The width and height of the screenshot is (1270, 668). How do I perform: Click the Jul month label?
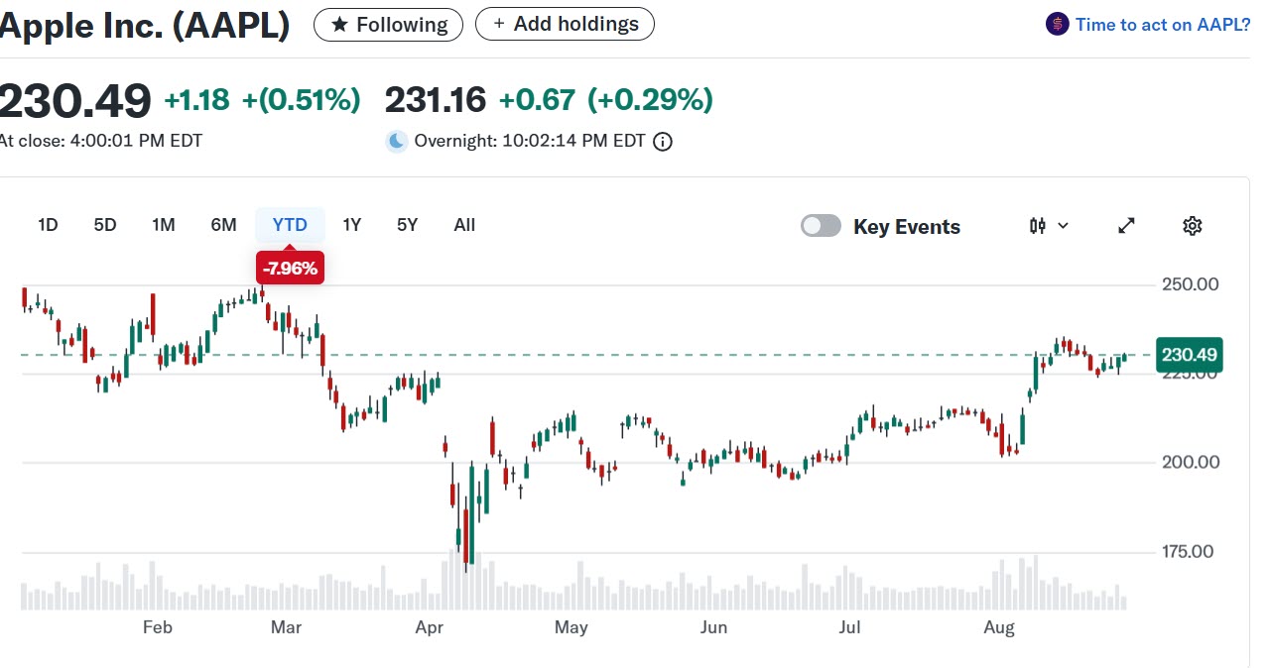point(849,627)
